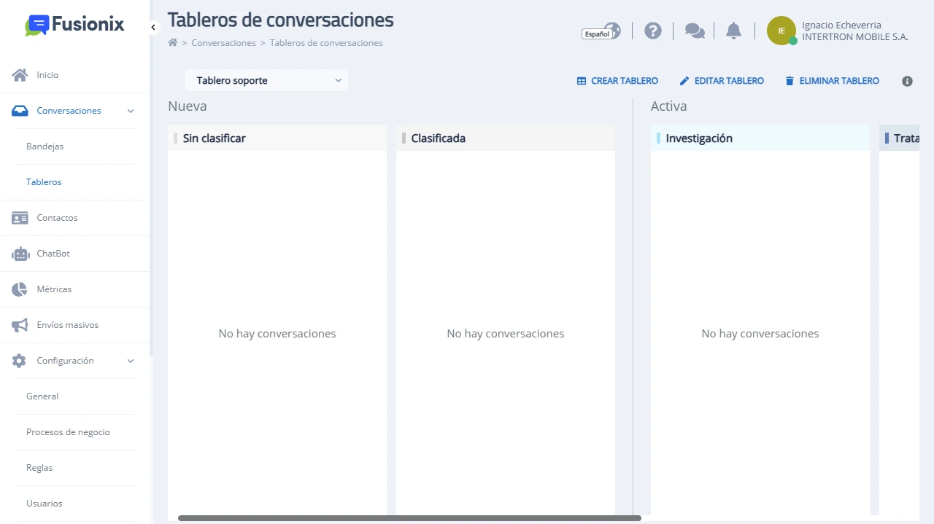Click the Nueva group label

pyautogui.click(x=188, y=106)
